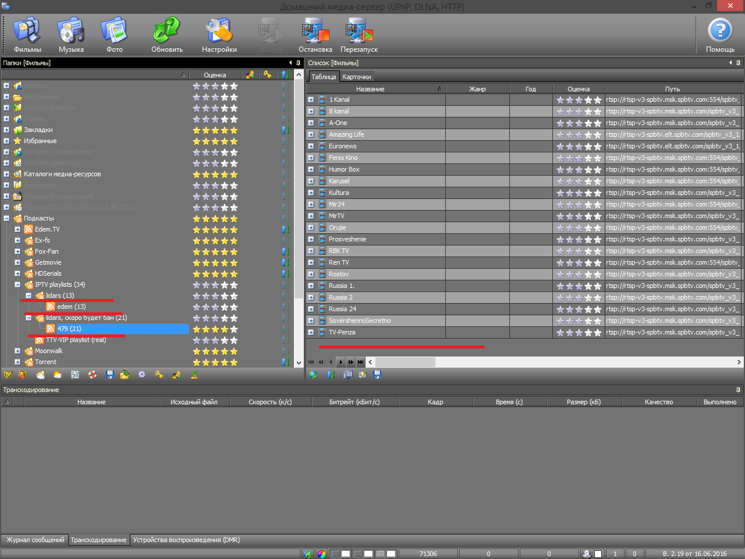The width and height of the screenshot is (745, 559).
Task: Click the Обновить refresh icon
Action: click(x=167, y=35)
